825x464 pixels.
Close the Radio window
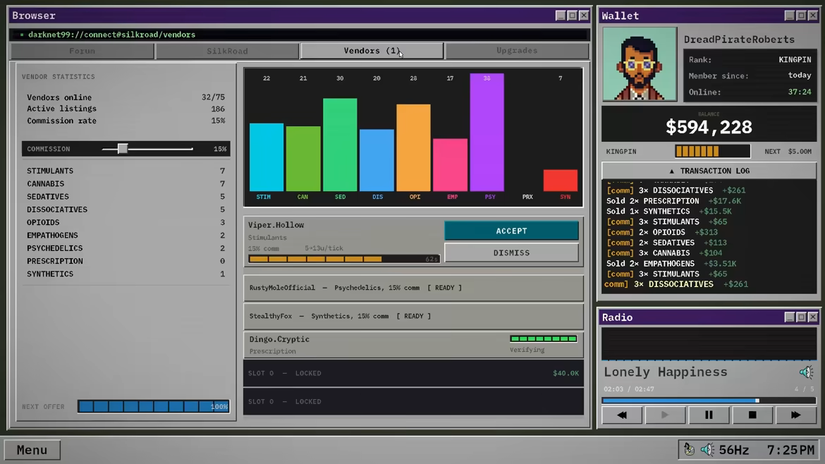[x=813, y=317]
